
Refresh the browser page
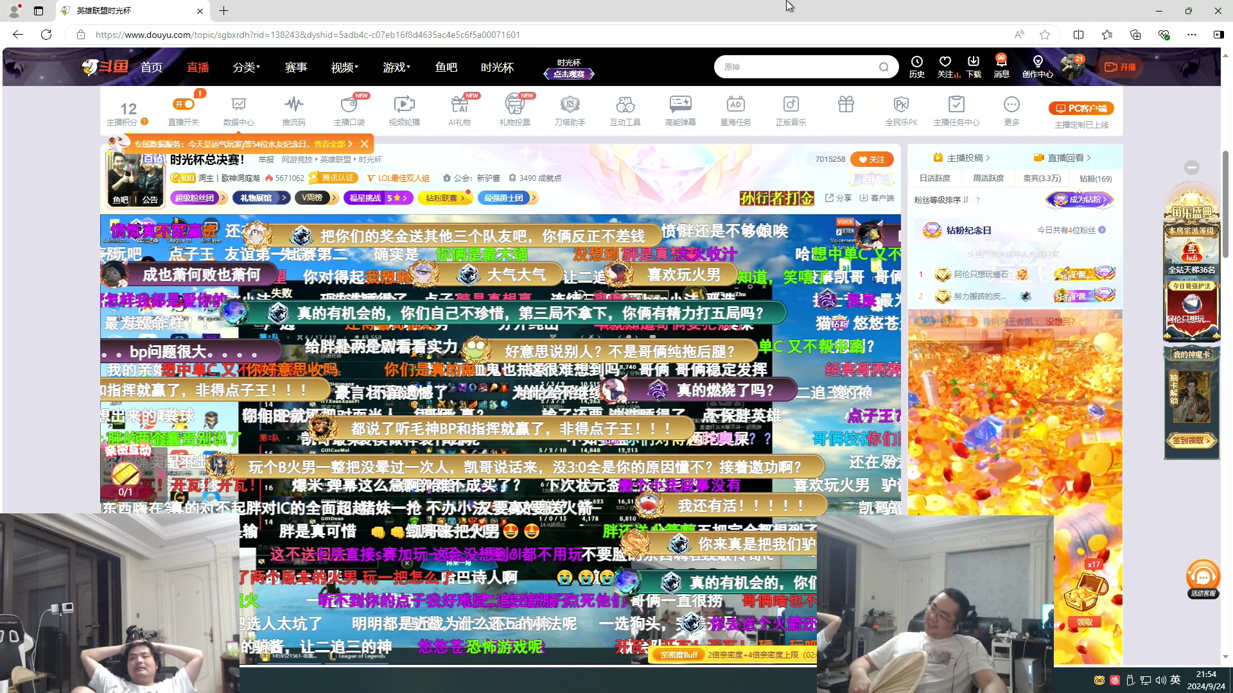pos(46,35)
